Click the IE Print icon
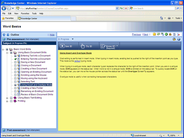Viewport: 184px width, 138px height. click(169, 18)
